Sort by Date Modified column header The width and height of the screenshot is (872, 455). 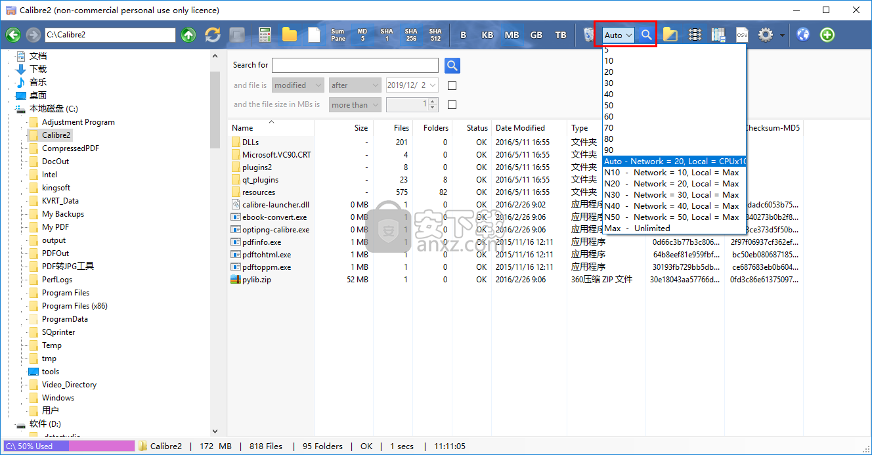529,128
